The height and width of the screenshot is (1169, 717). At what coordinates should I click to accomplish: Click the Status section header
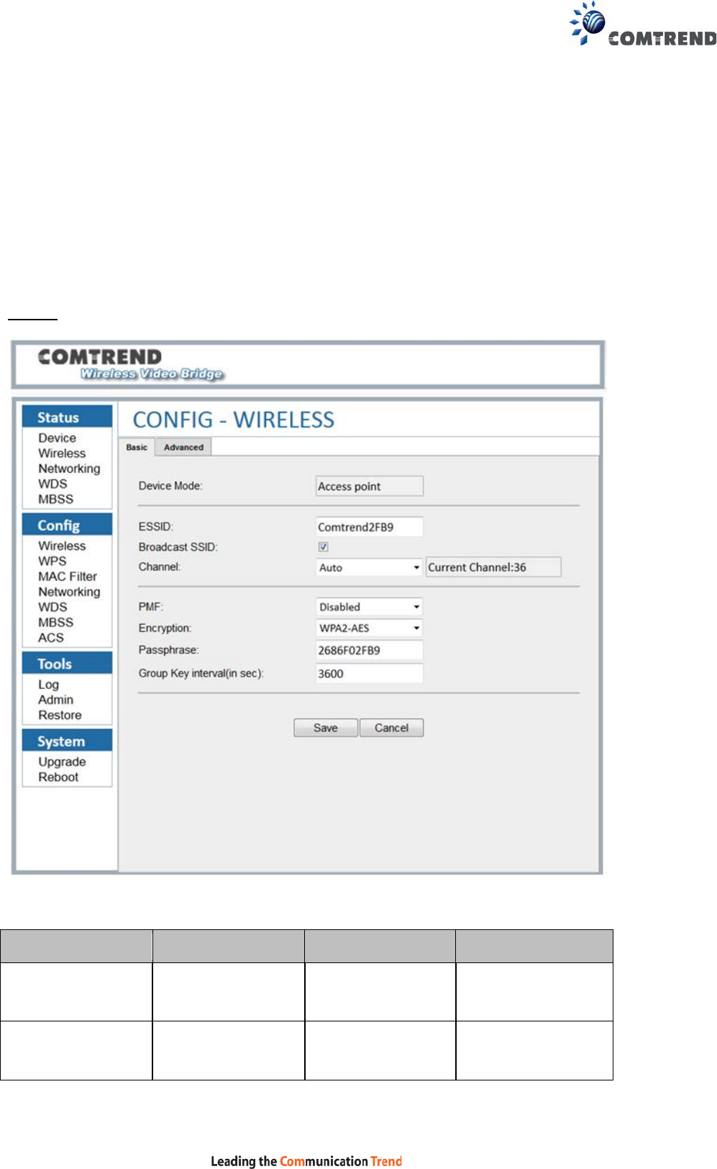tap(67, 417)
